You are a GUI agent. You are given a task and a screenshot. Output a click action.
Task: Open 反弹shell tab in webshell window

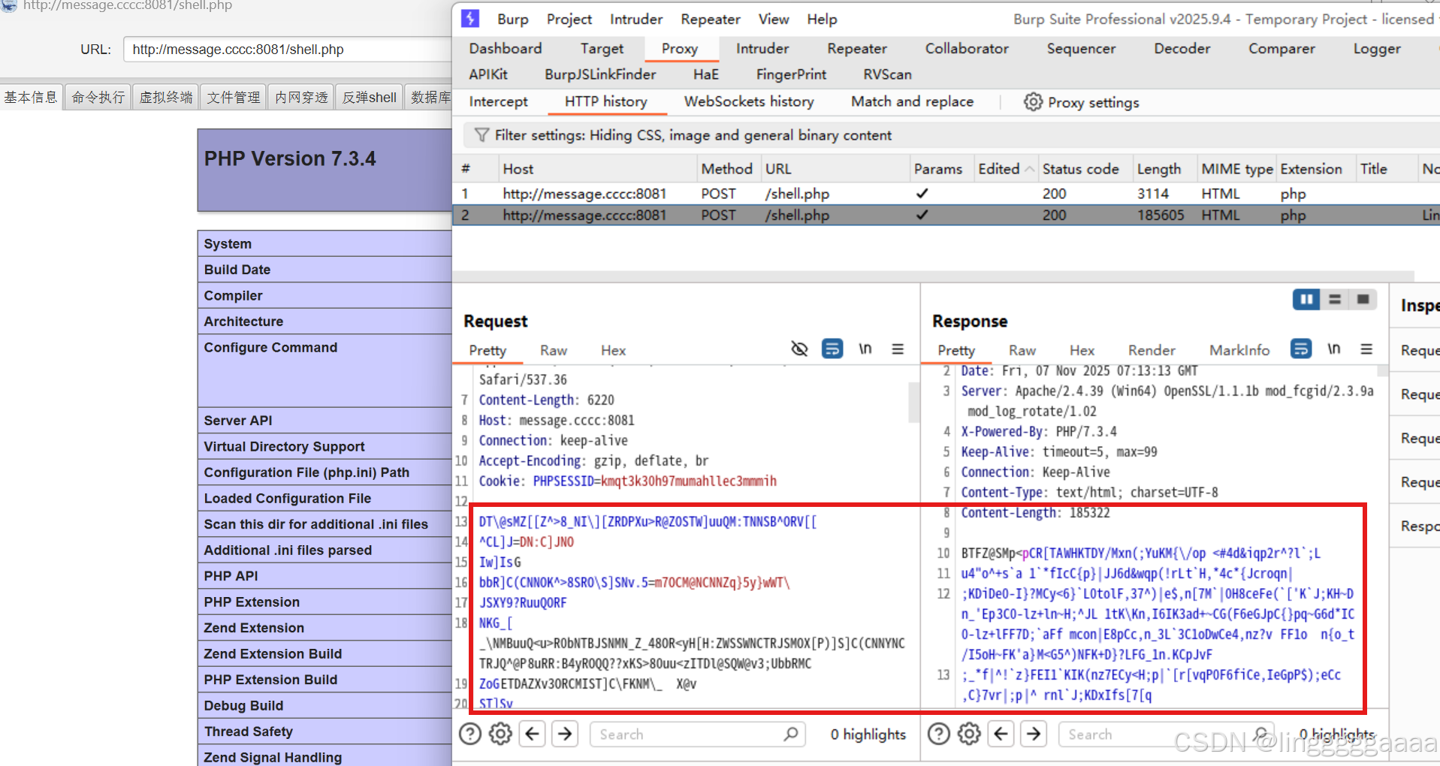369,97
